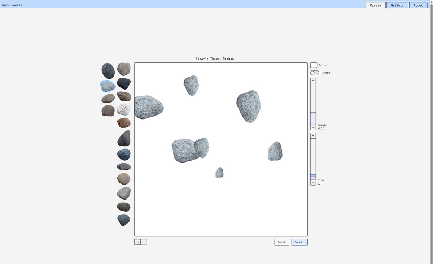
Task: Click the Reset button
Action: coord(281,242)
